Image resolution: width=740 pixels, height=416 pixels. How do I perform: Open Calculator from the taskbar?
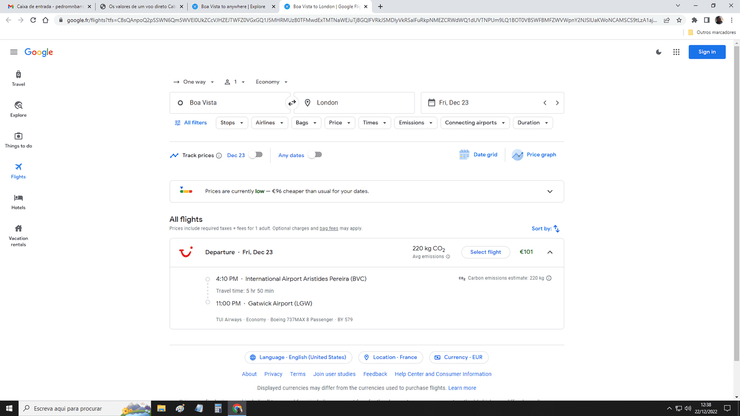coord(218,409)
